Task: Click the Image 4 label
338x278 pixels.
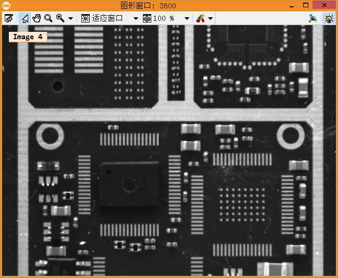Action: 28,37
